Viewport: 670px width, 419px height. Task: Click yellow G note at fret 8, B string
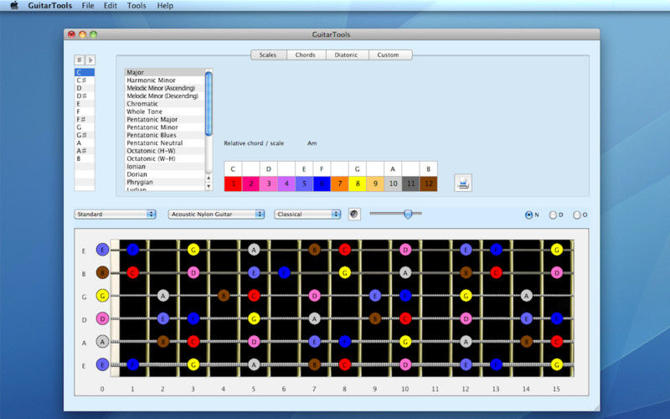pyautogui.click(x=345, y=272)
